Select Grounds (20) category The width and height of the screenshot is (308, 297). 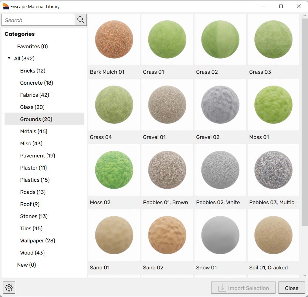tap(44, 119)
